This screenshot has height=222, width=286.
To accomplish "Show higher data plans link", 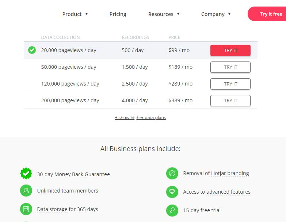I will [x=141, y=118].
